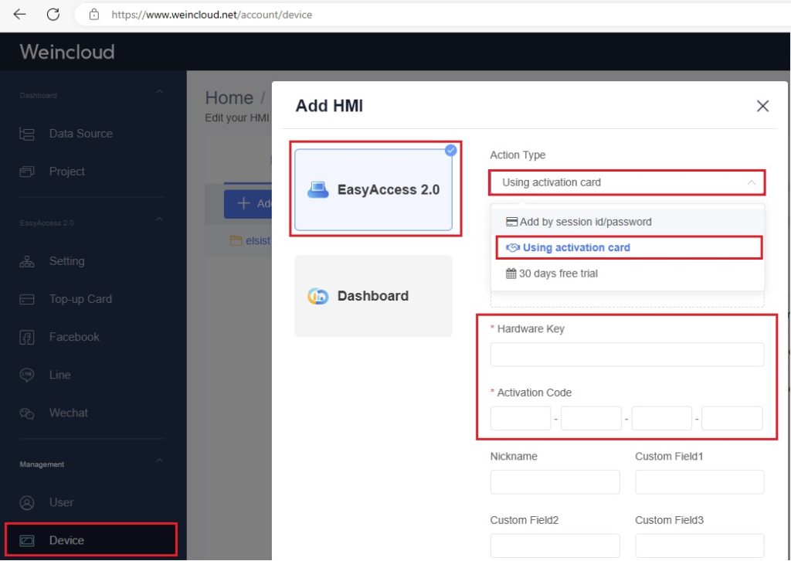The height and width of the screenshot is (561, 791).
Task: Click the User profile icon
Action: pos(27,502)
